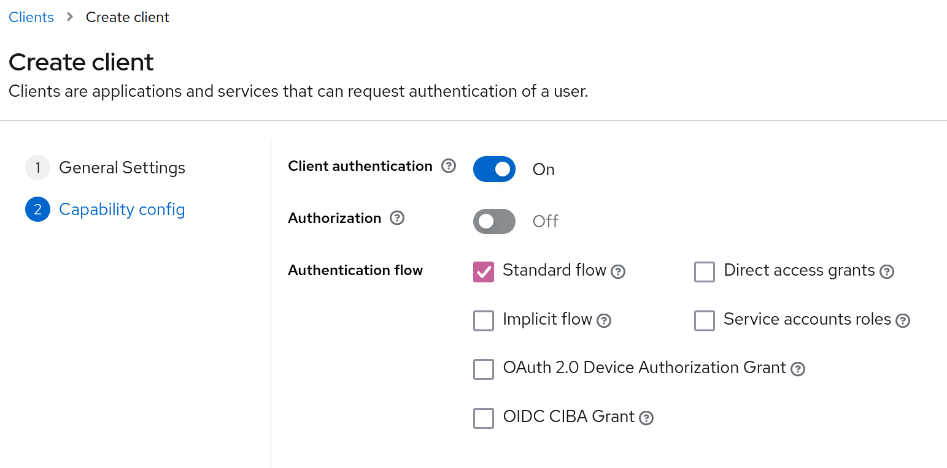Viewport: 947px width, 468px height.
Task: Navigate to Clients breadcrumb link
Action: coord(31,17)
